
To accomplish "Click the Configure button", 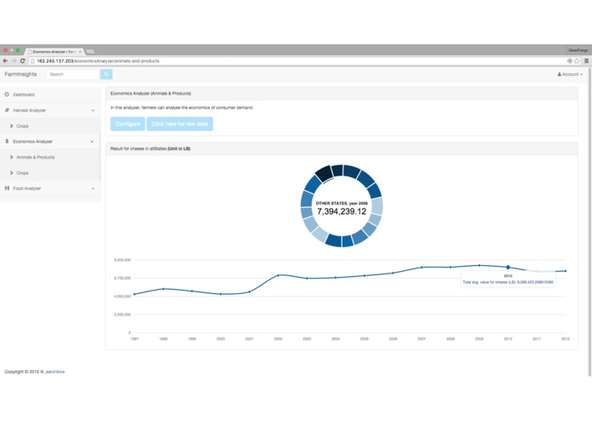I will (128, 124).
